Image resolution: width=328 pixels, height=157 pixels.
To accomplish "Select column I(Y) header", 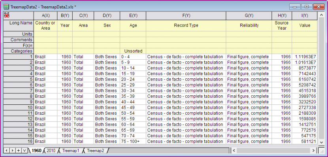I will pyautogui.click(x=305, y=15).
